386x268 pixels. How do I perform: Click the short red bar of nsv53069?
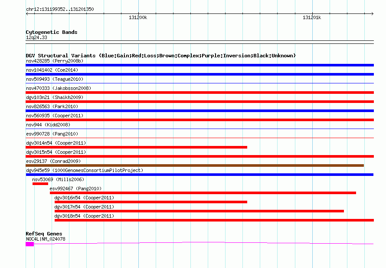pos(40,184)
